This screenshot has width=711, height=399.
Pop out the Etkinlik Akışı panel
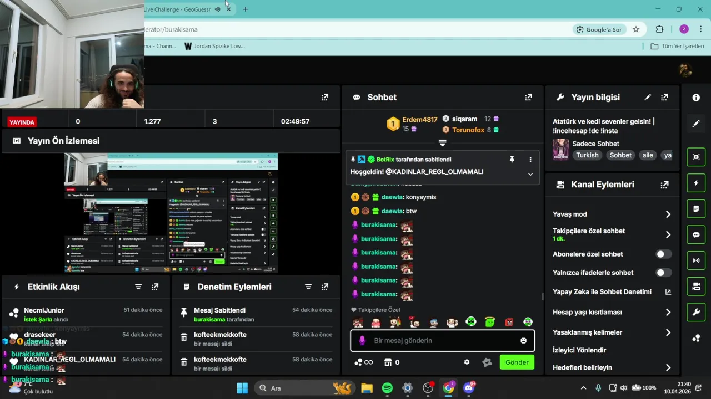click(x=155, y=287)
